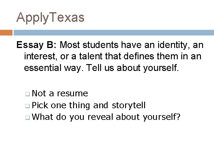
Task: Click the blue horizontal divider bar
Action: [114, 32]
